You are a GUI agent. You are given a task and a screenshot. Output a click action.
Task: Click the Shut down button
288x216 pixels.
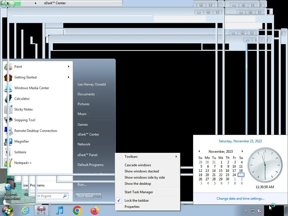[85, 196]
